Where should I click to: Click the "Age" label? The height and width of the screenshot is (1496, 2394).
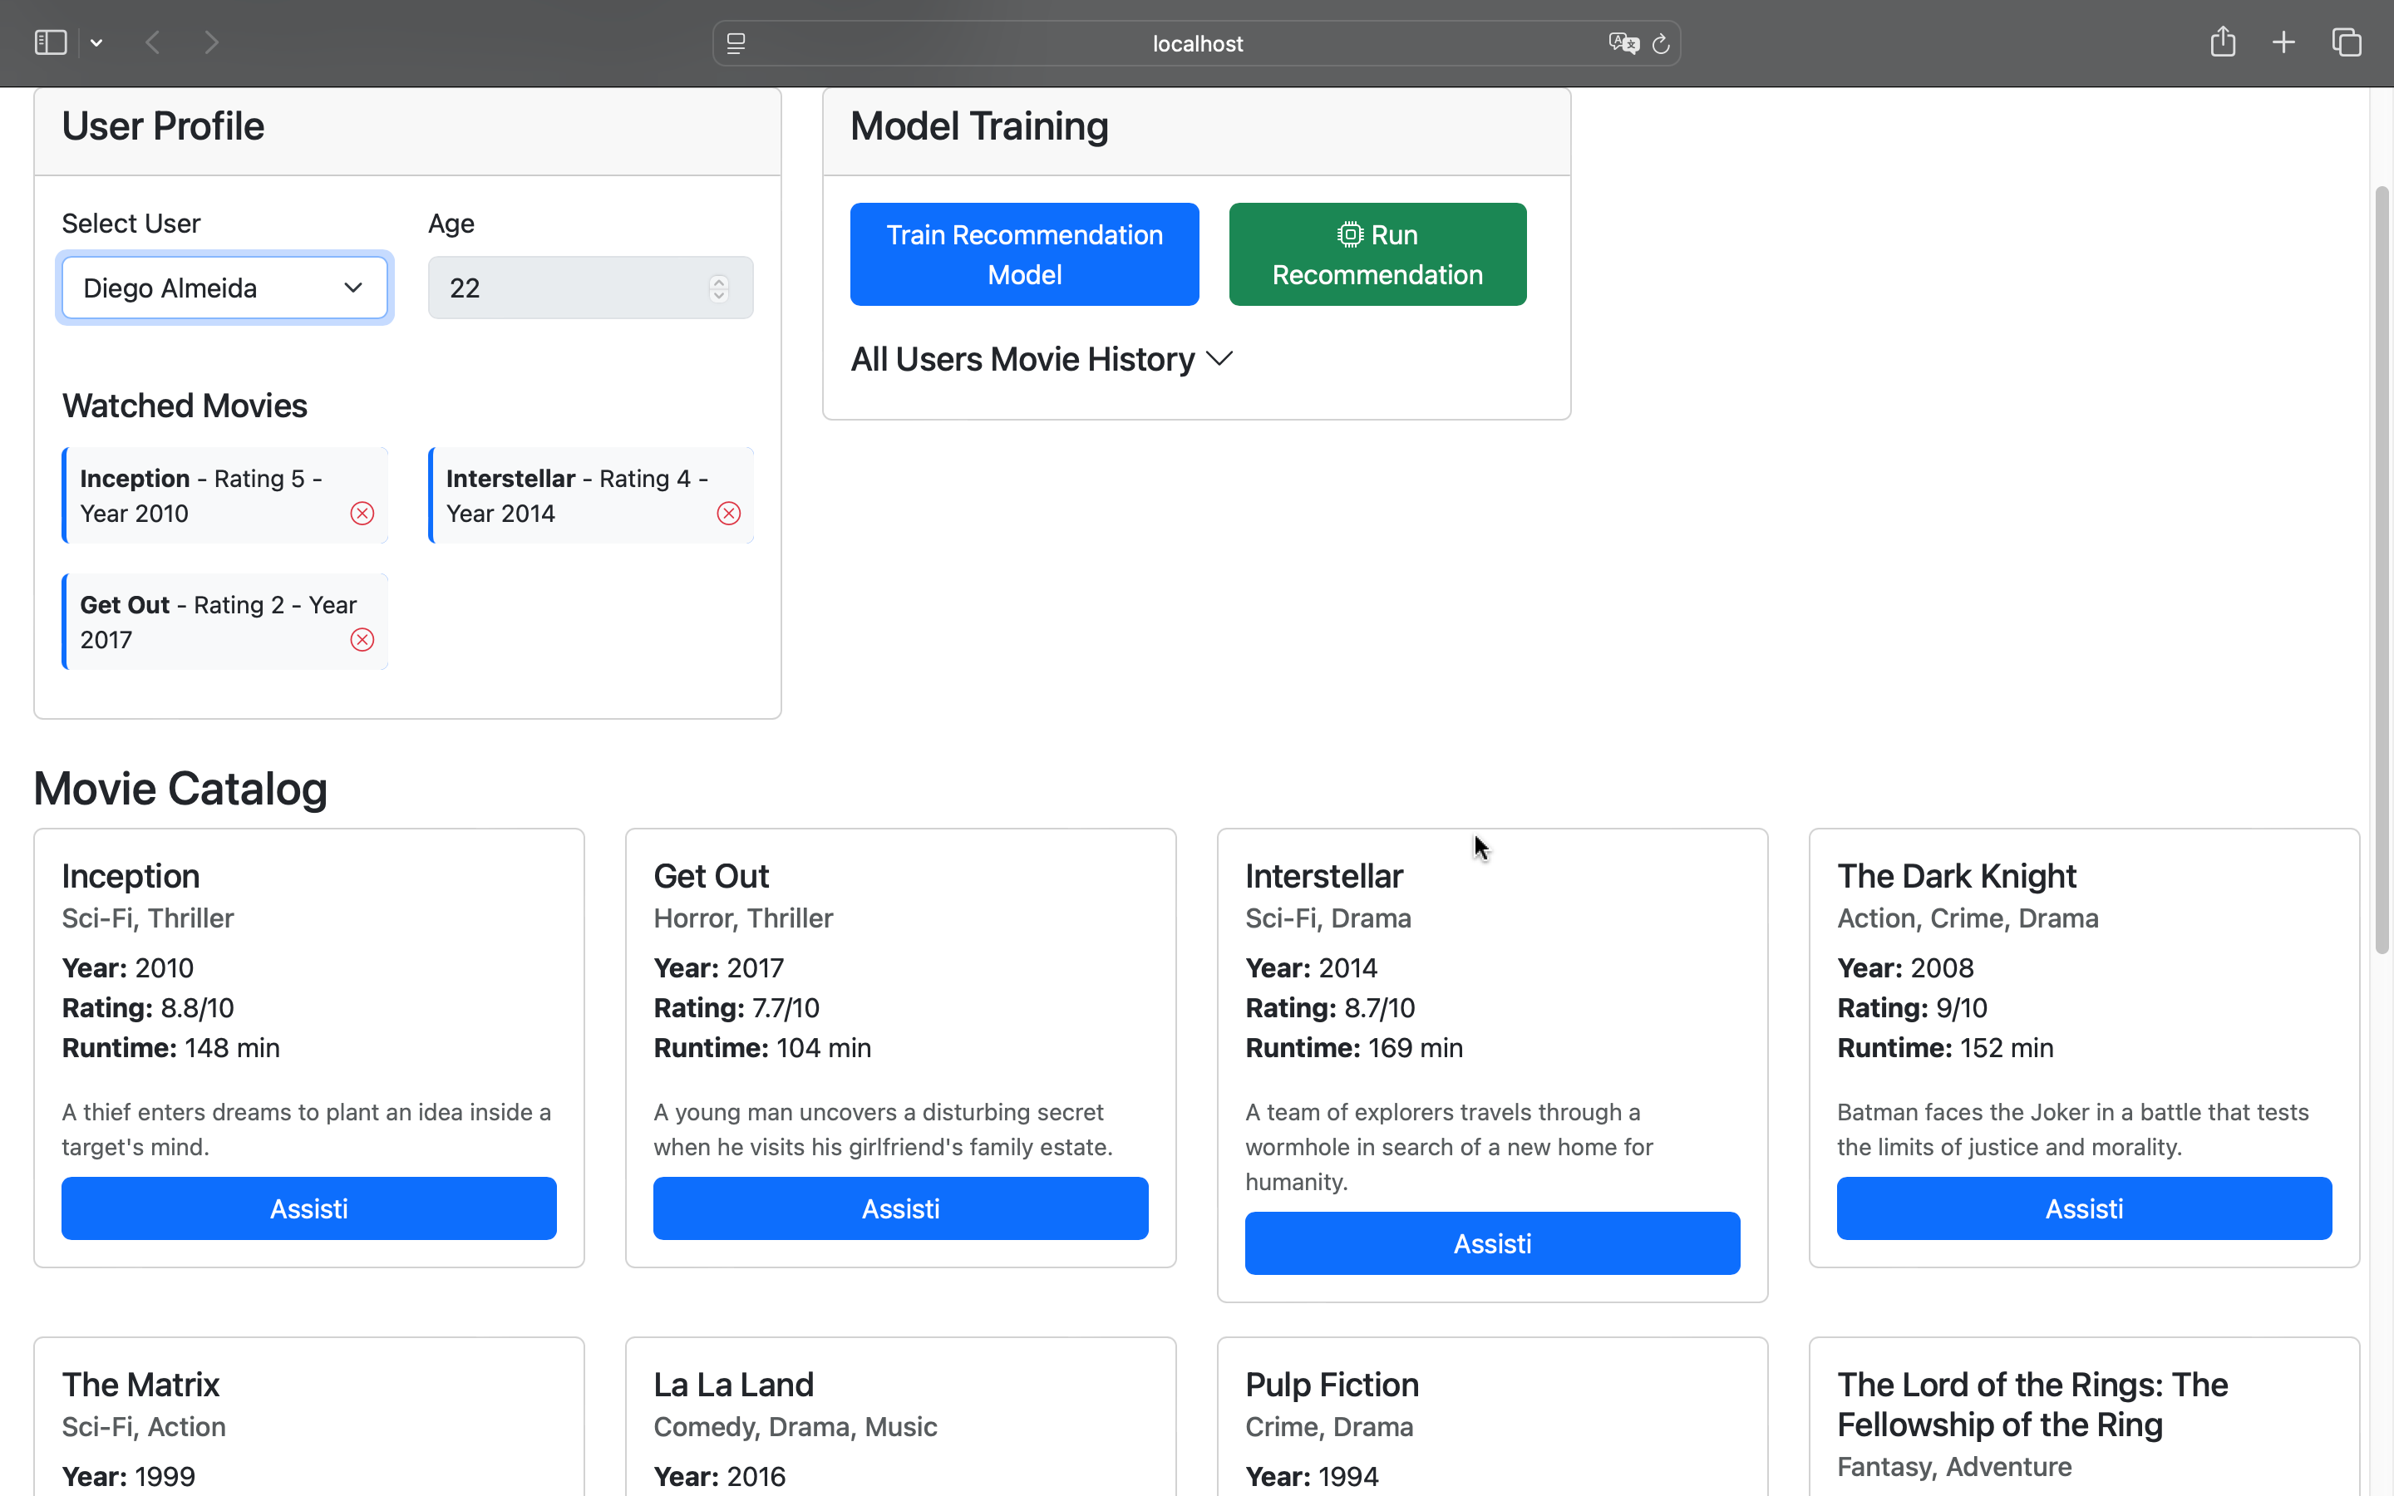[451, 224]
